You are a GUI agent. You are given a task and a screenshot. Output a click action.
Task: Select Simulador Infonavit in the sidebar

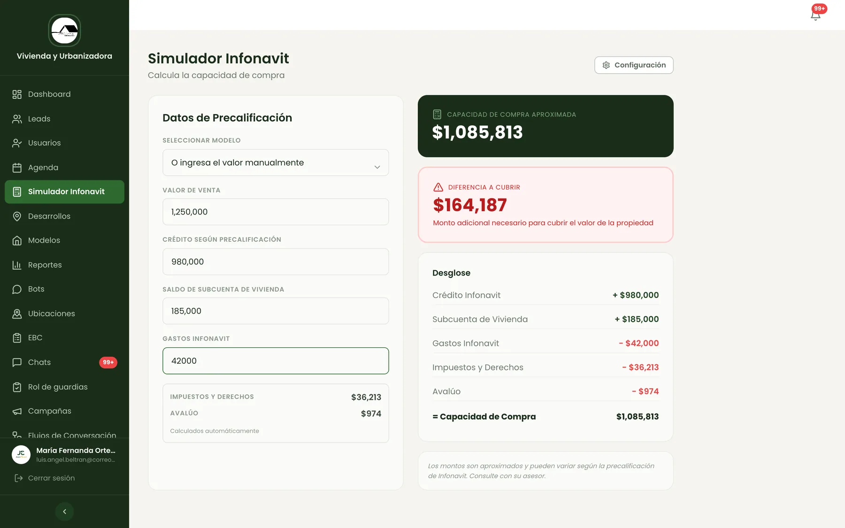[65, 191]
